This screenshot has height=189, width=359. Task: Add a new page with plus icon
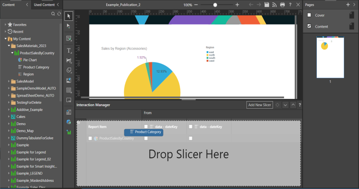tap(348, 5)
